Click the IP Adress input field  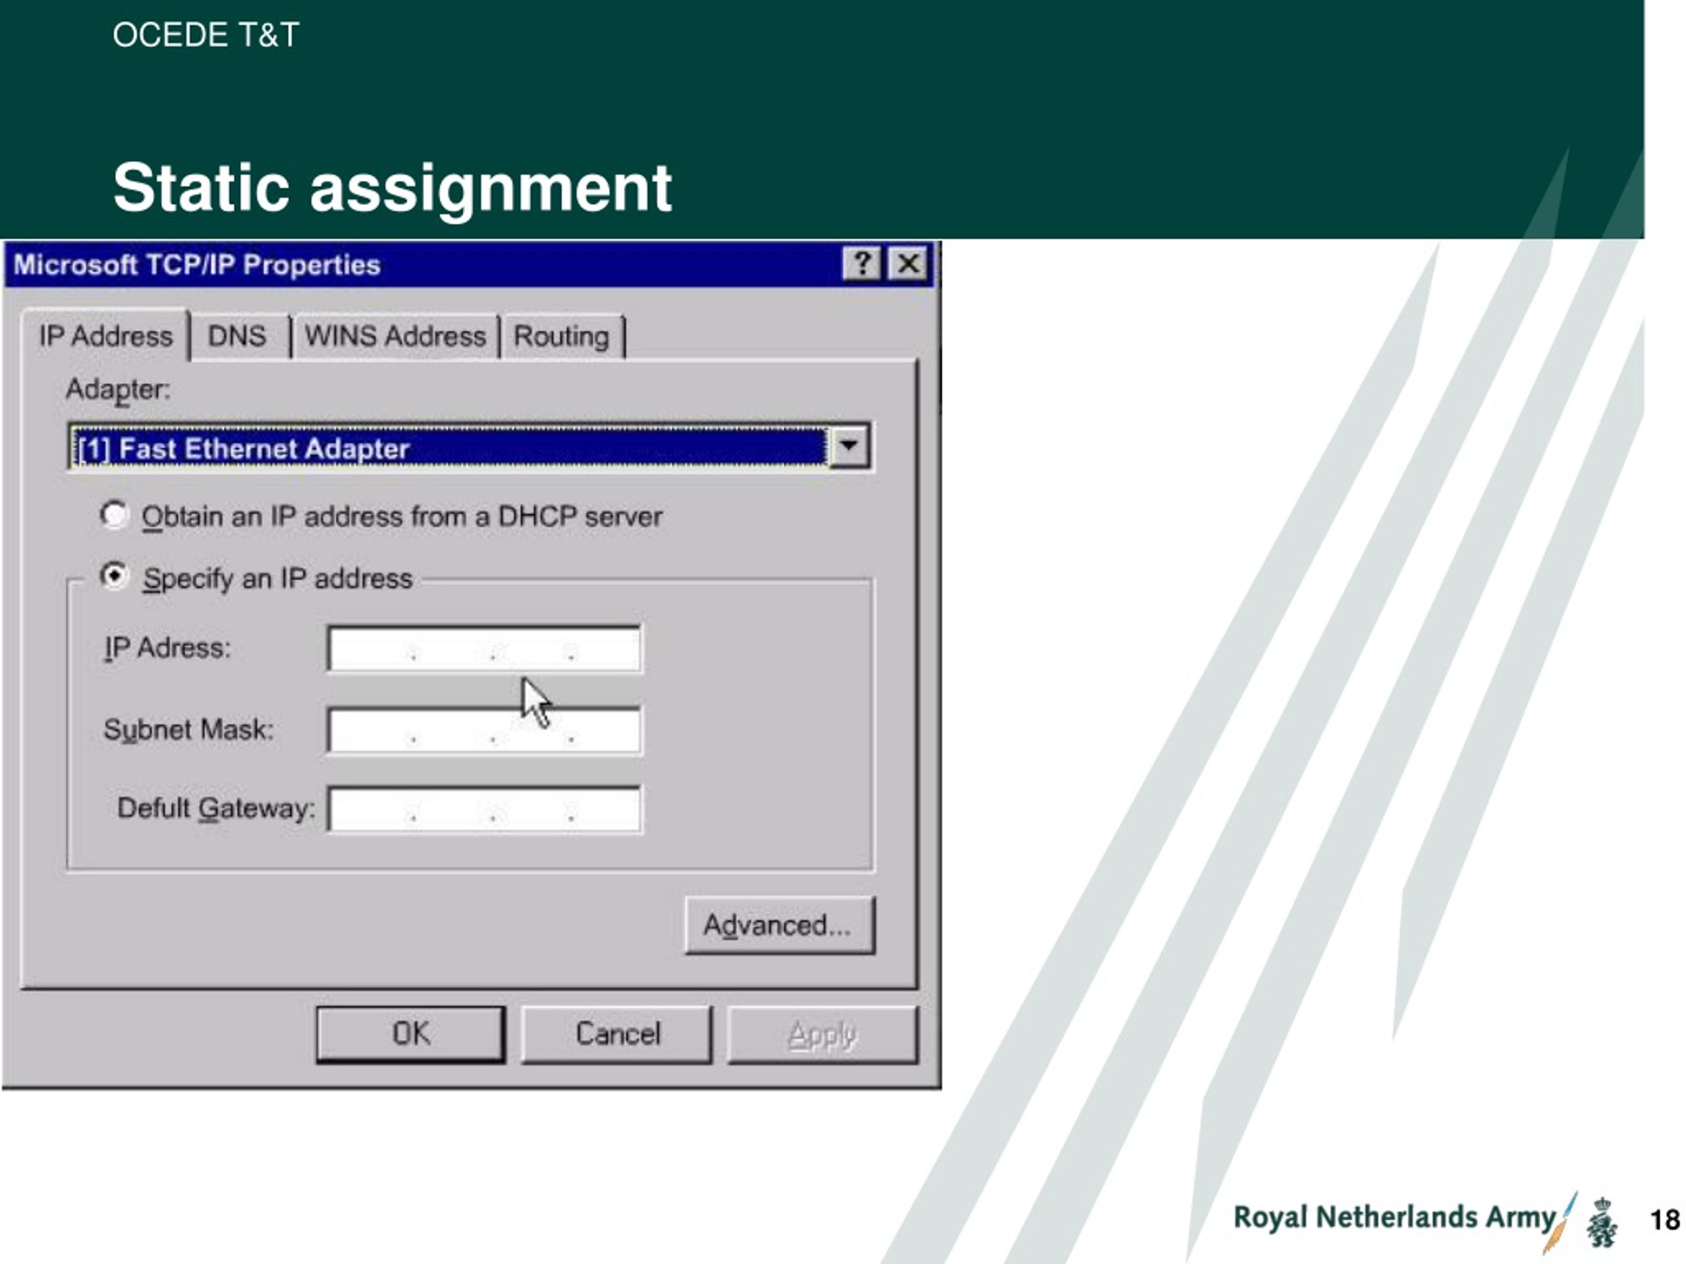pos(485,649)
